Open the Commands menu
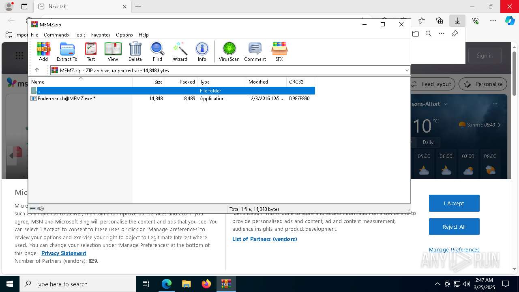 [56, 35]
